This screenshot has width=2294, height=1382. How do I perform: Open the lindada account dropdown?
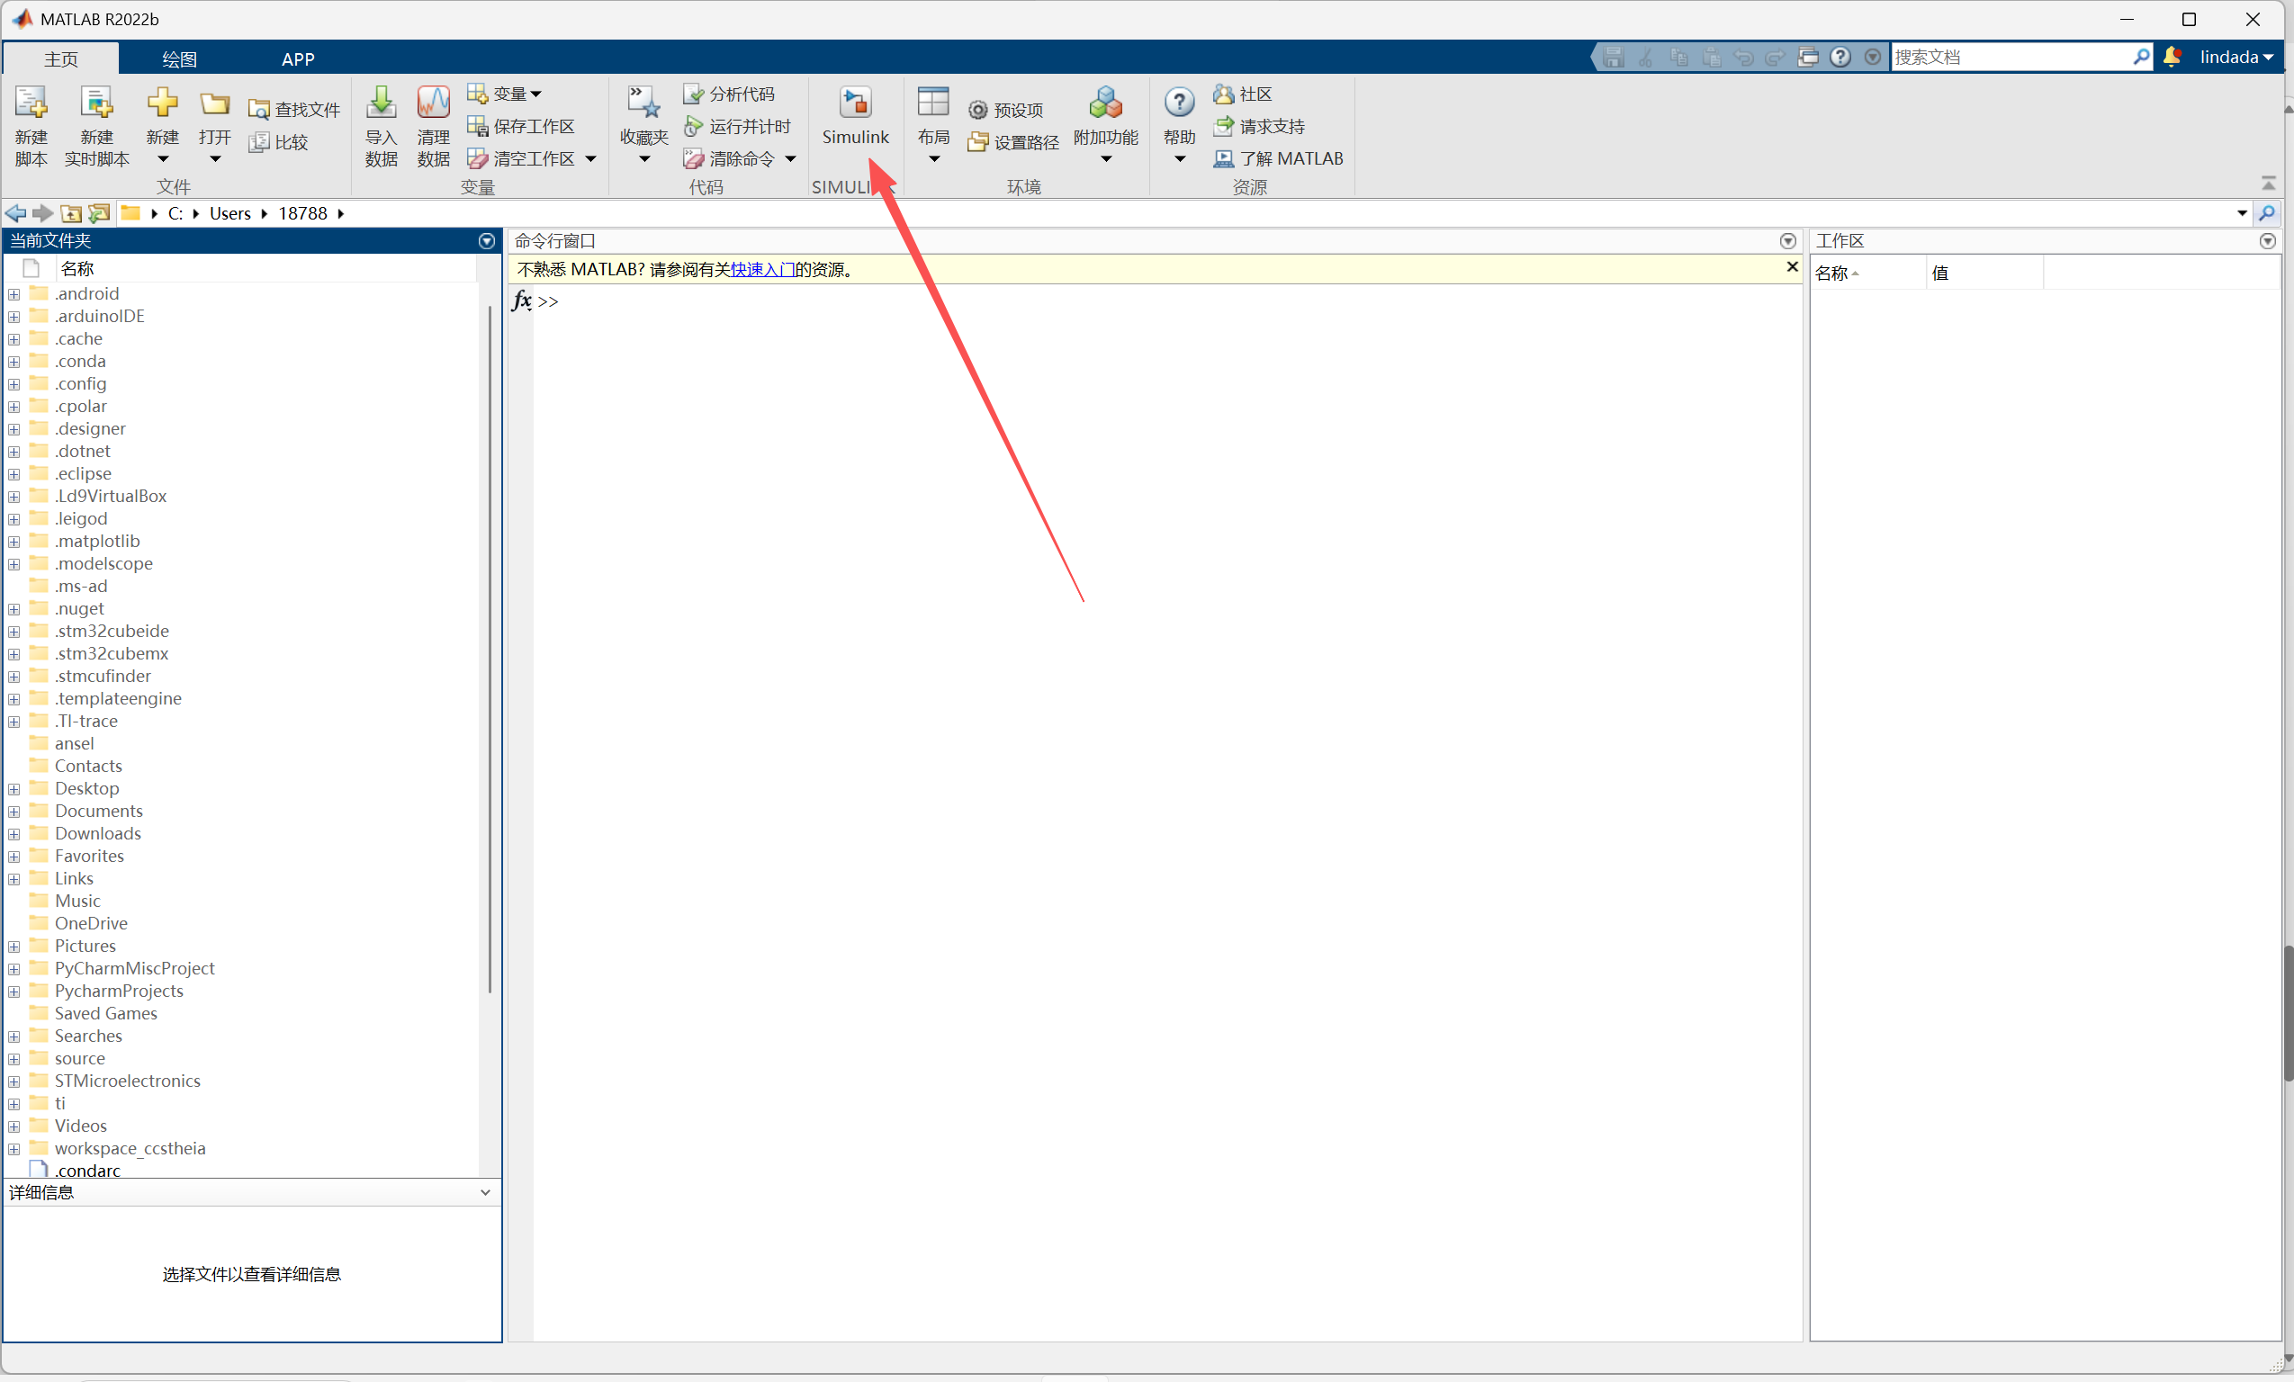click(2236, 57)
